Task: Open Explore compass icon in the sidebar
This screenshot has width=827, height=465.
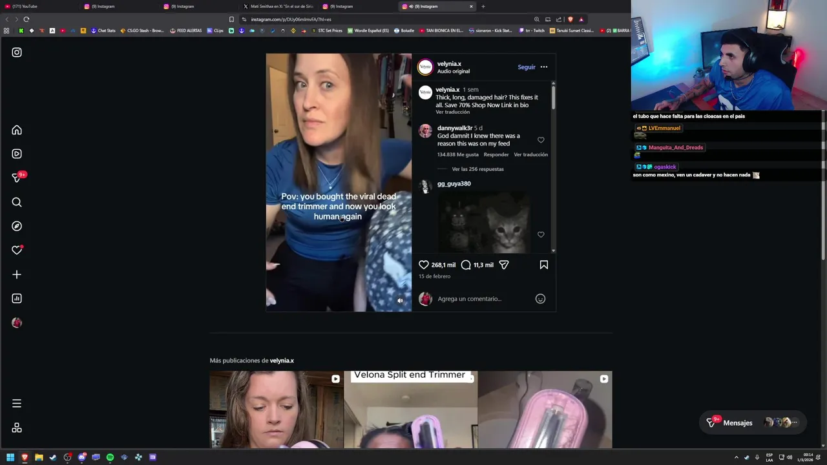Action: (x=17, y=226)
